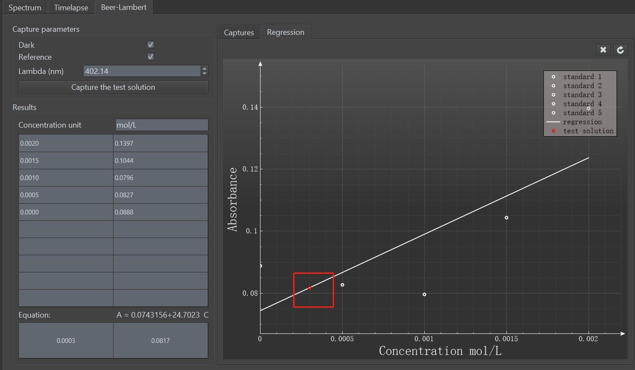Click test solution absorbance 0.0817 cell

pyautogui.click(x=160, y=340)
